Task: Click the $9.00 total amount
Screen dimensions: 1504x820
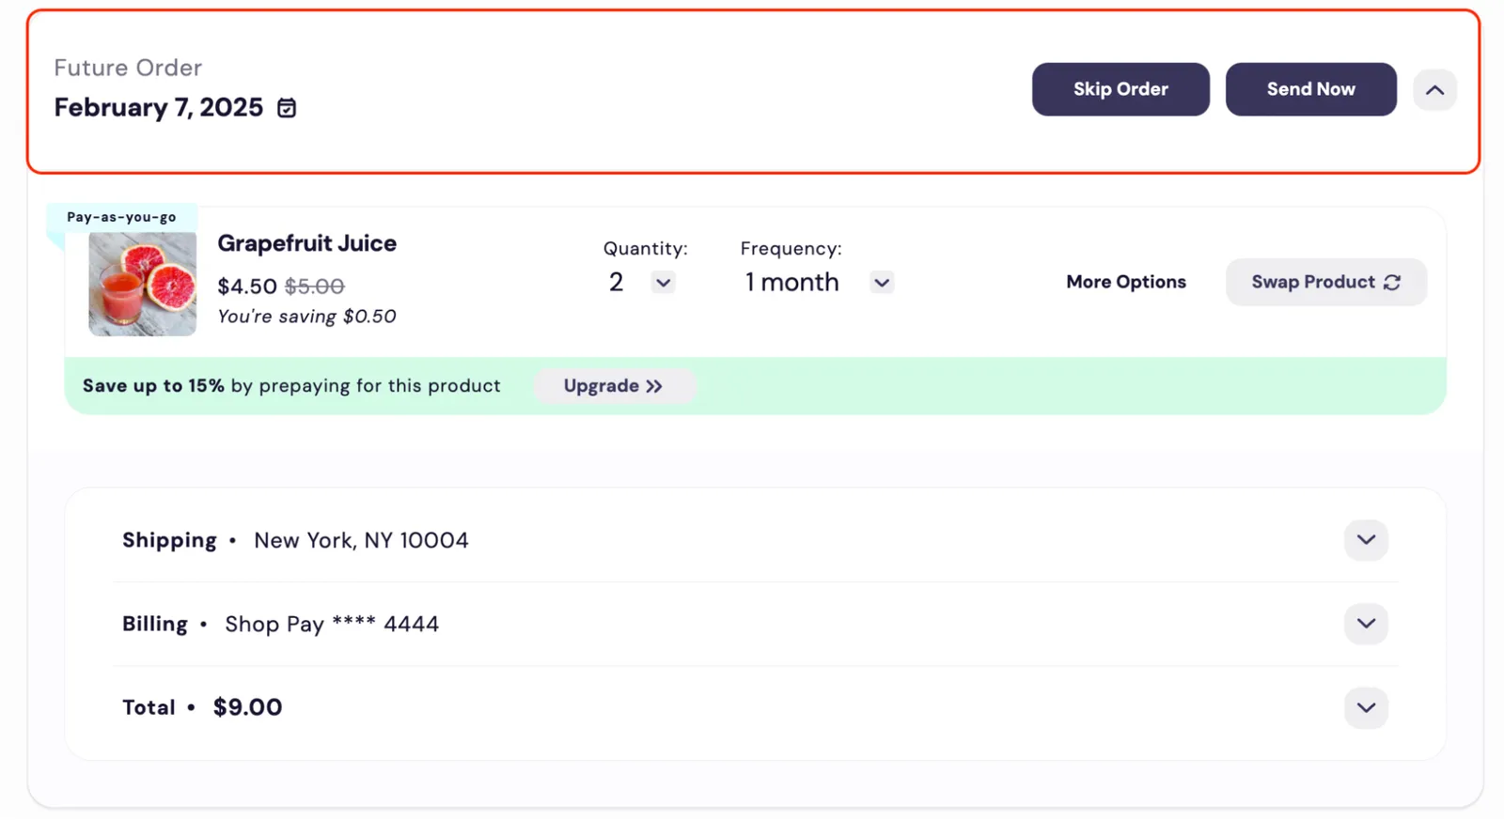Action: click(x=248, y=707)
